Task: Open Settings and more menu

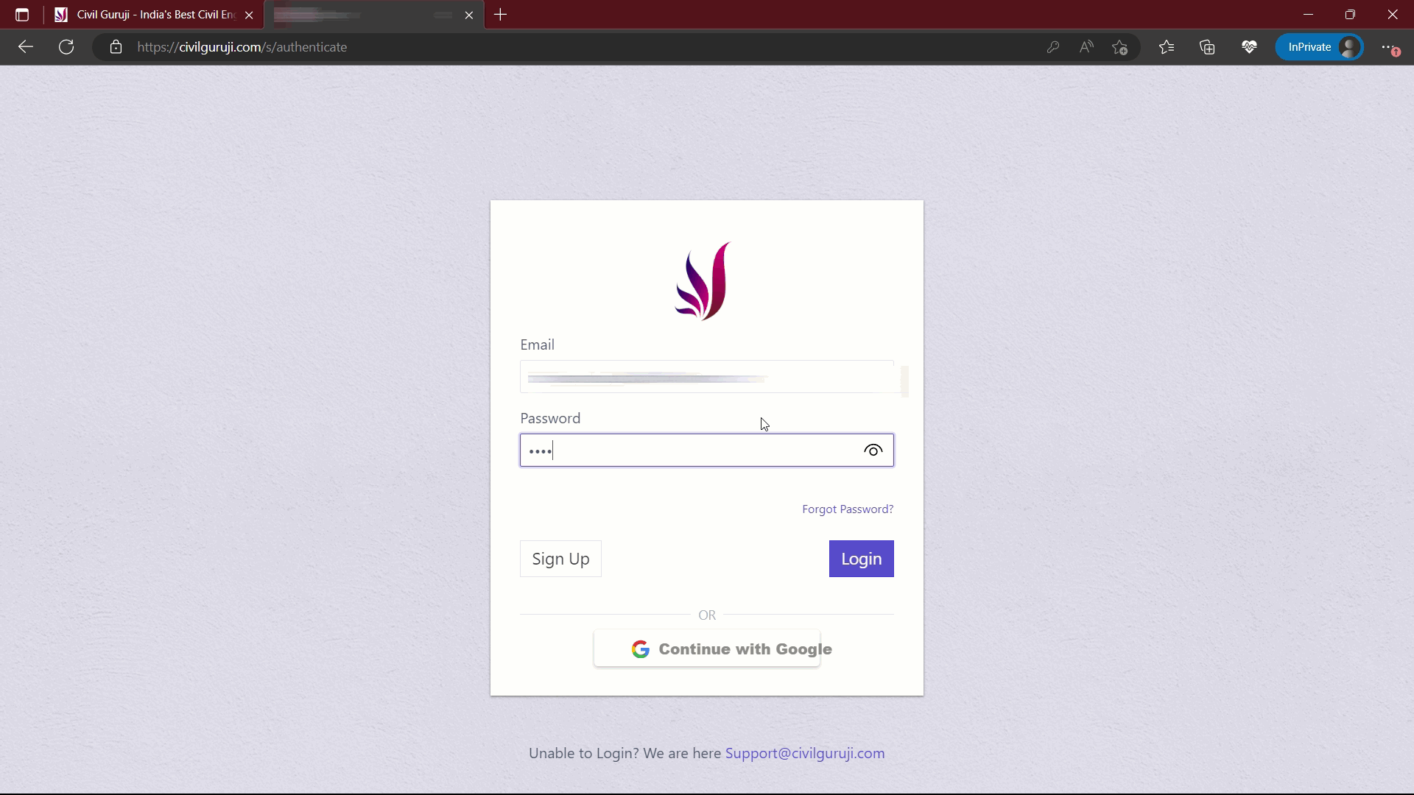Action: tap(1389, 47)
